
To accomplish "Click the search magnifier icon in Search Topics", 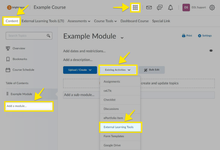I will tap(49, 36).
